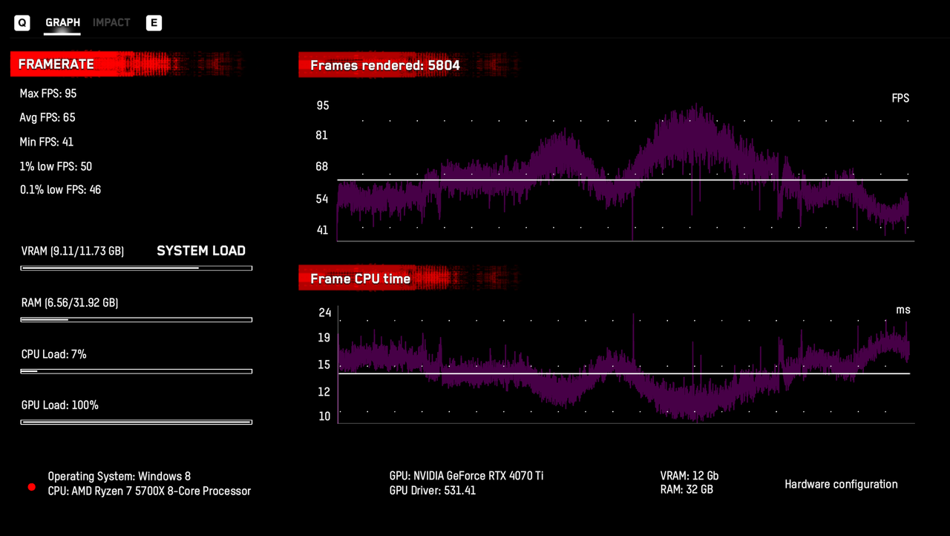Click the 'CPU Load: 7%' label

point(54,355)
